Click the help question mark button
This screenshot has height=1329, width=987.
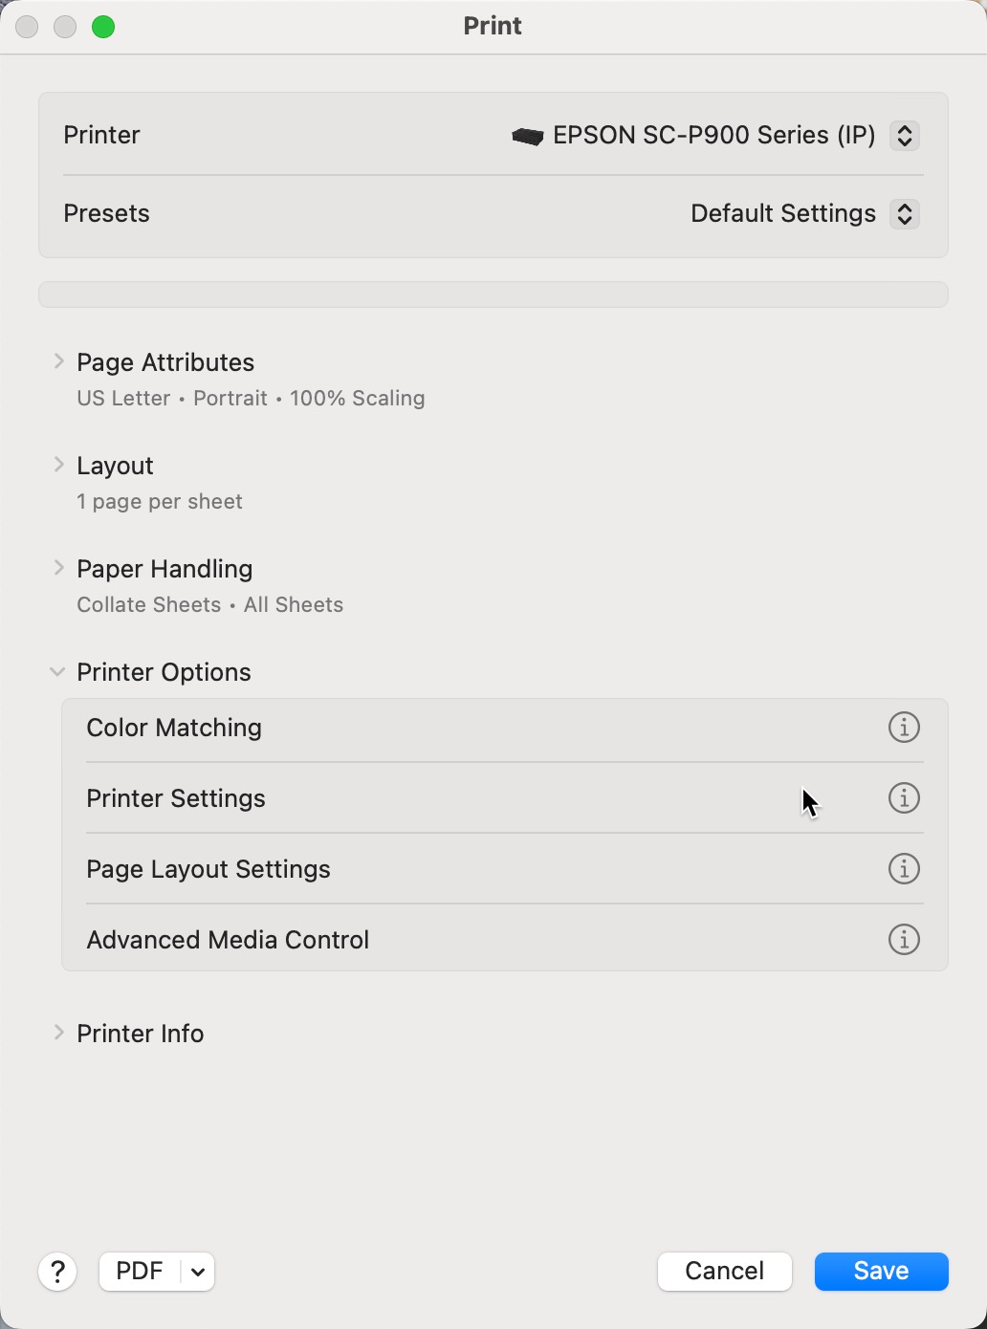coord(57,1272)
